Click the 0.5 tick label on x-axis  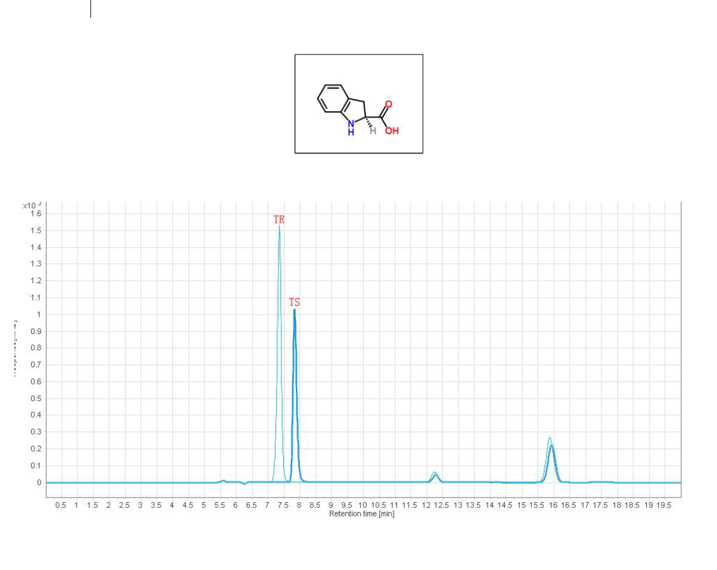60,505
